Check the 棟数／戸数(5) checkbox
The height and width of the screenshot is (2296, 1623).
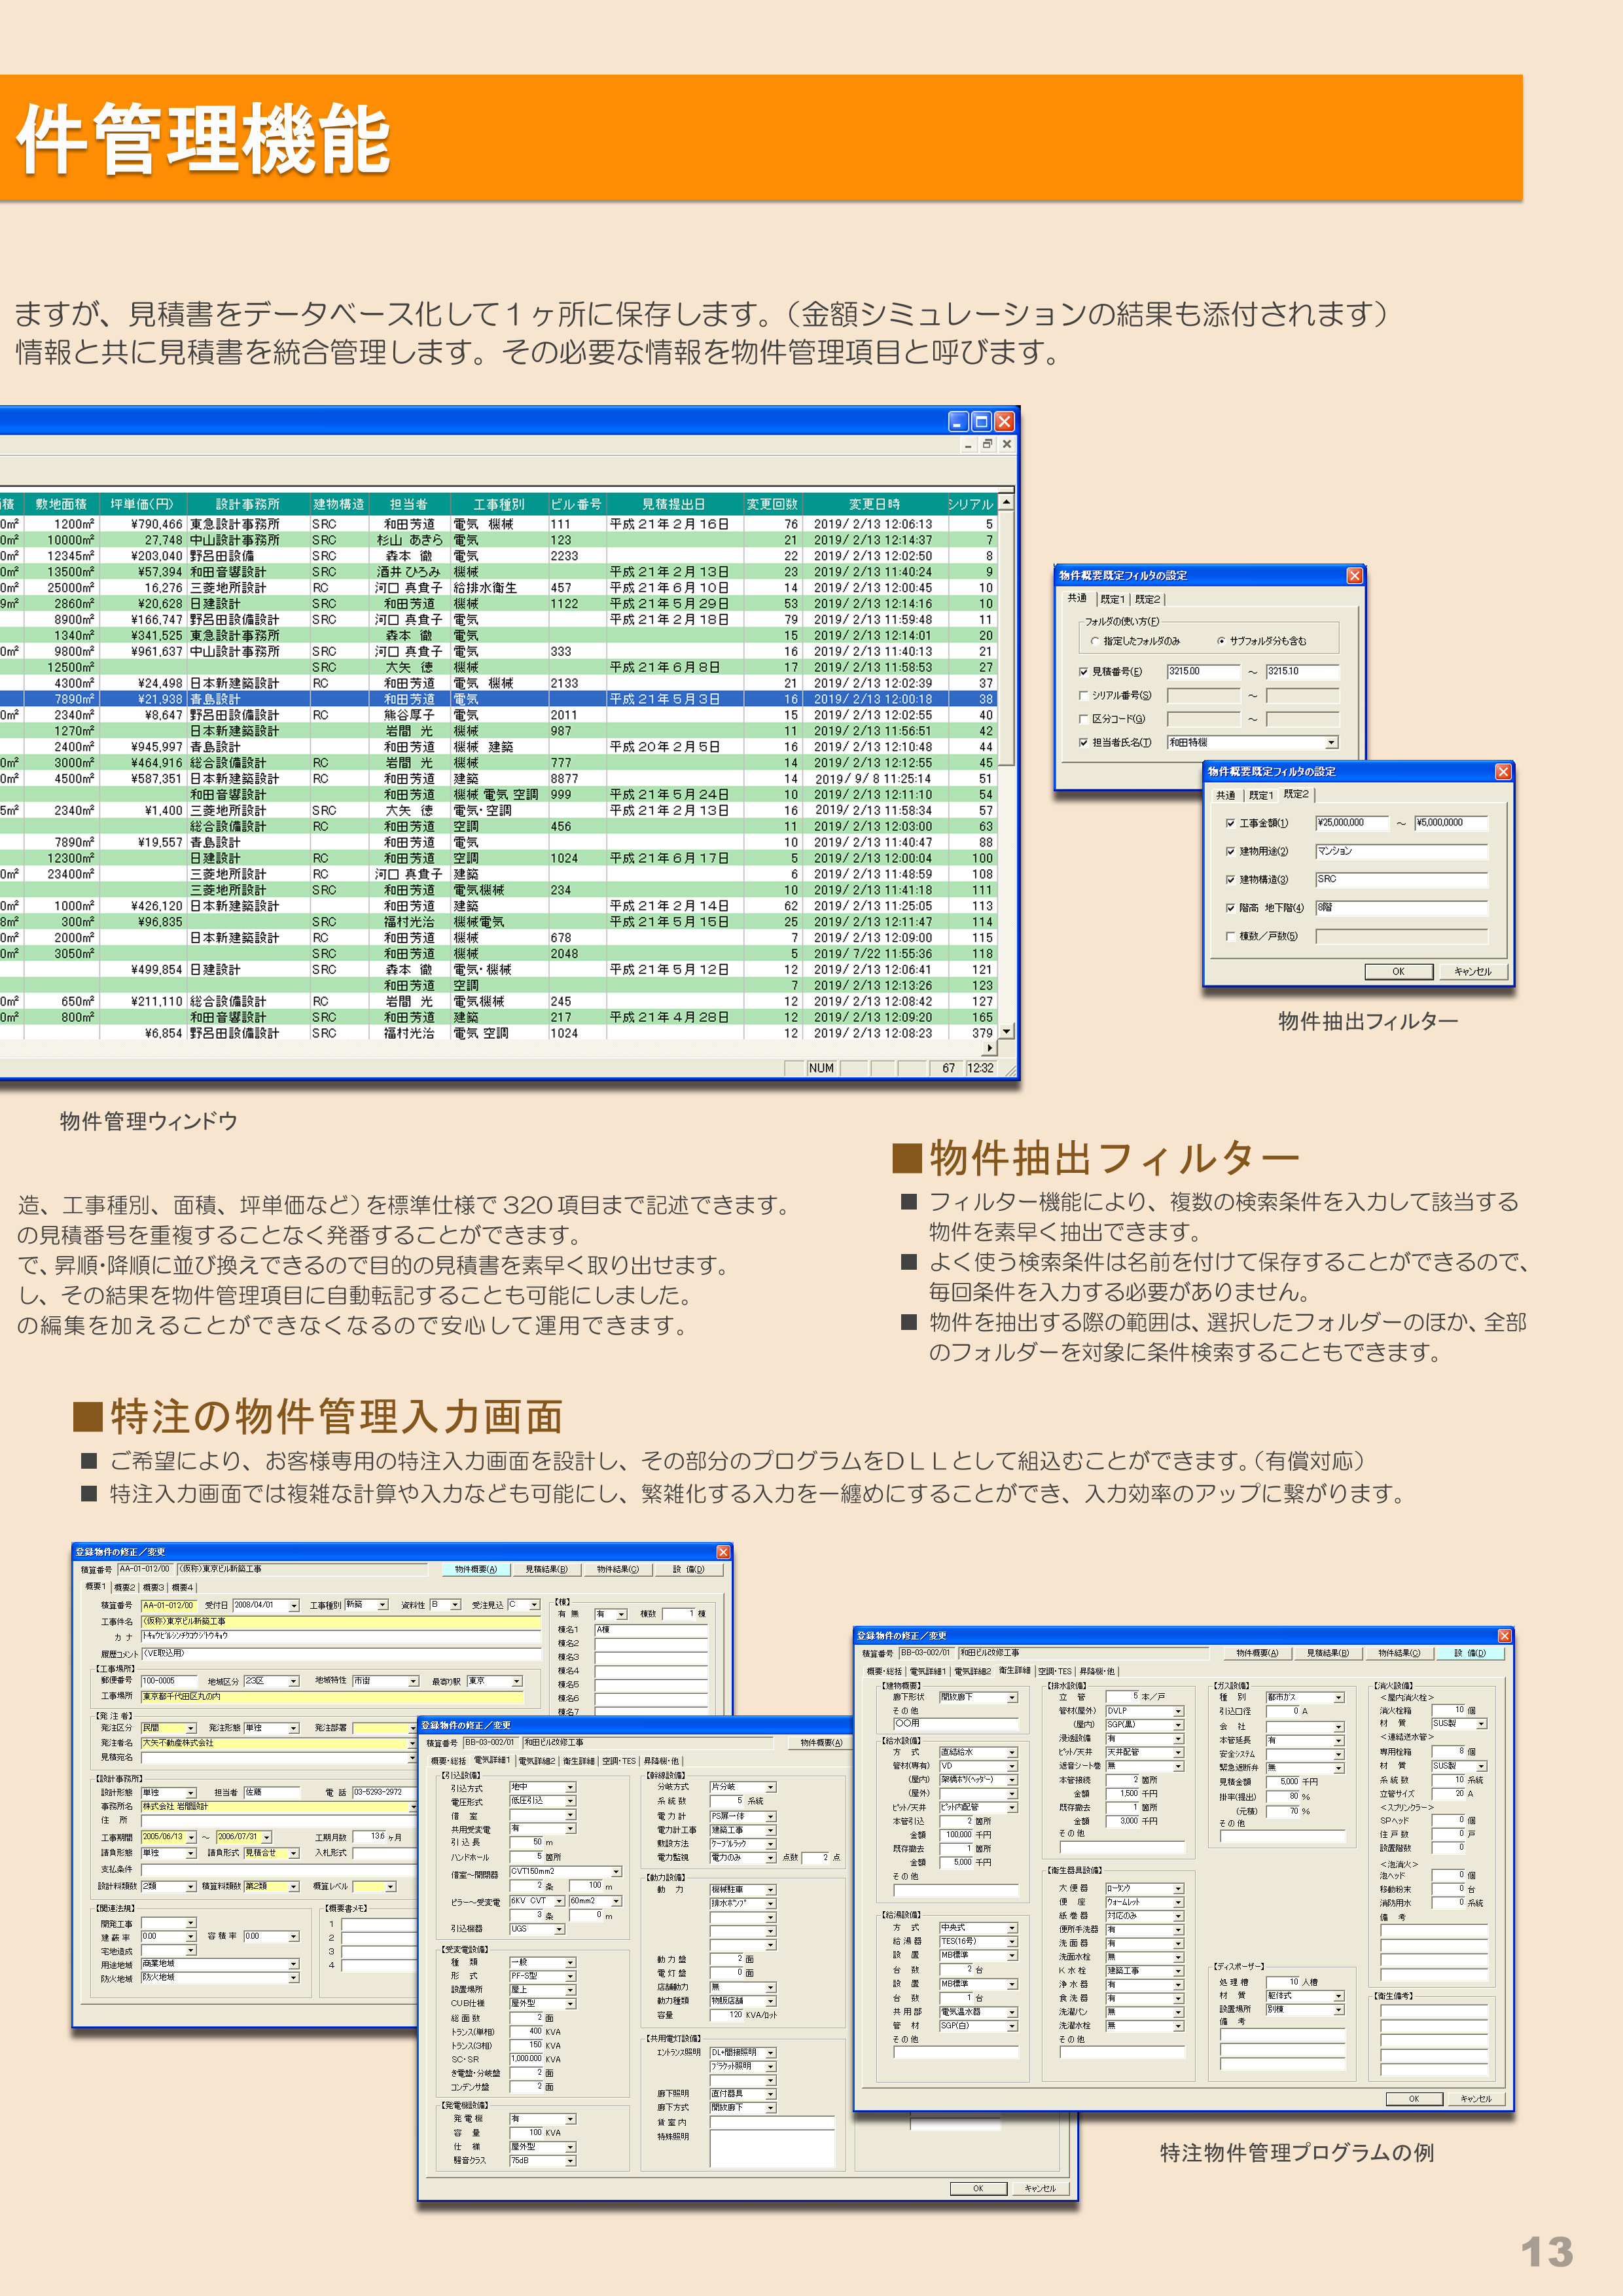pos(1230,936)
